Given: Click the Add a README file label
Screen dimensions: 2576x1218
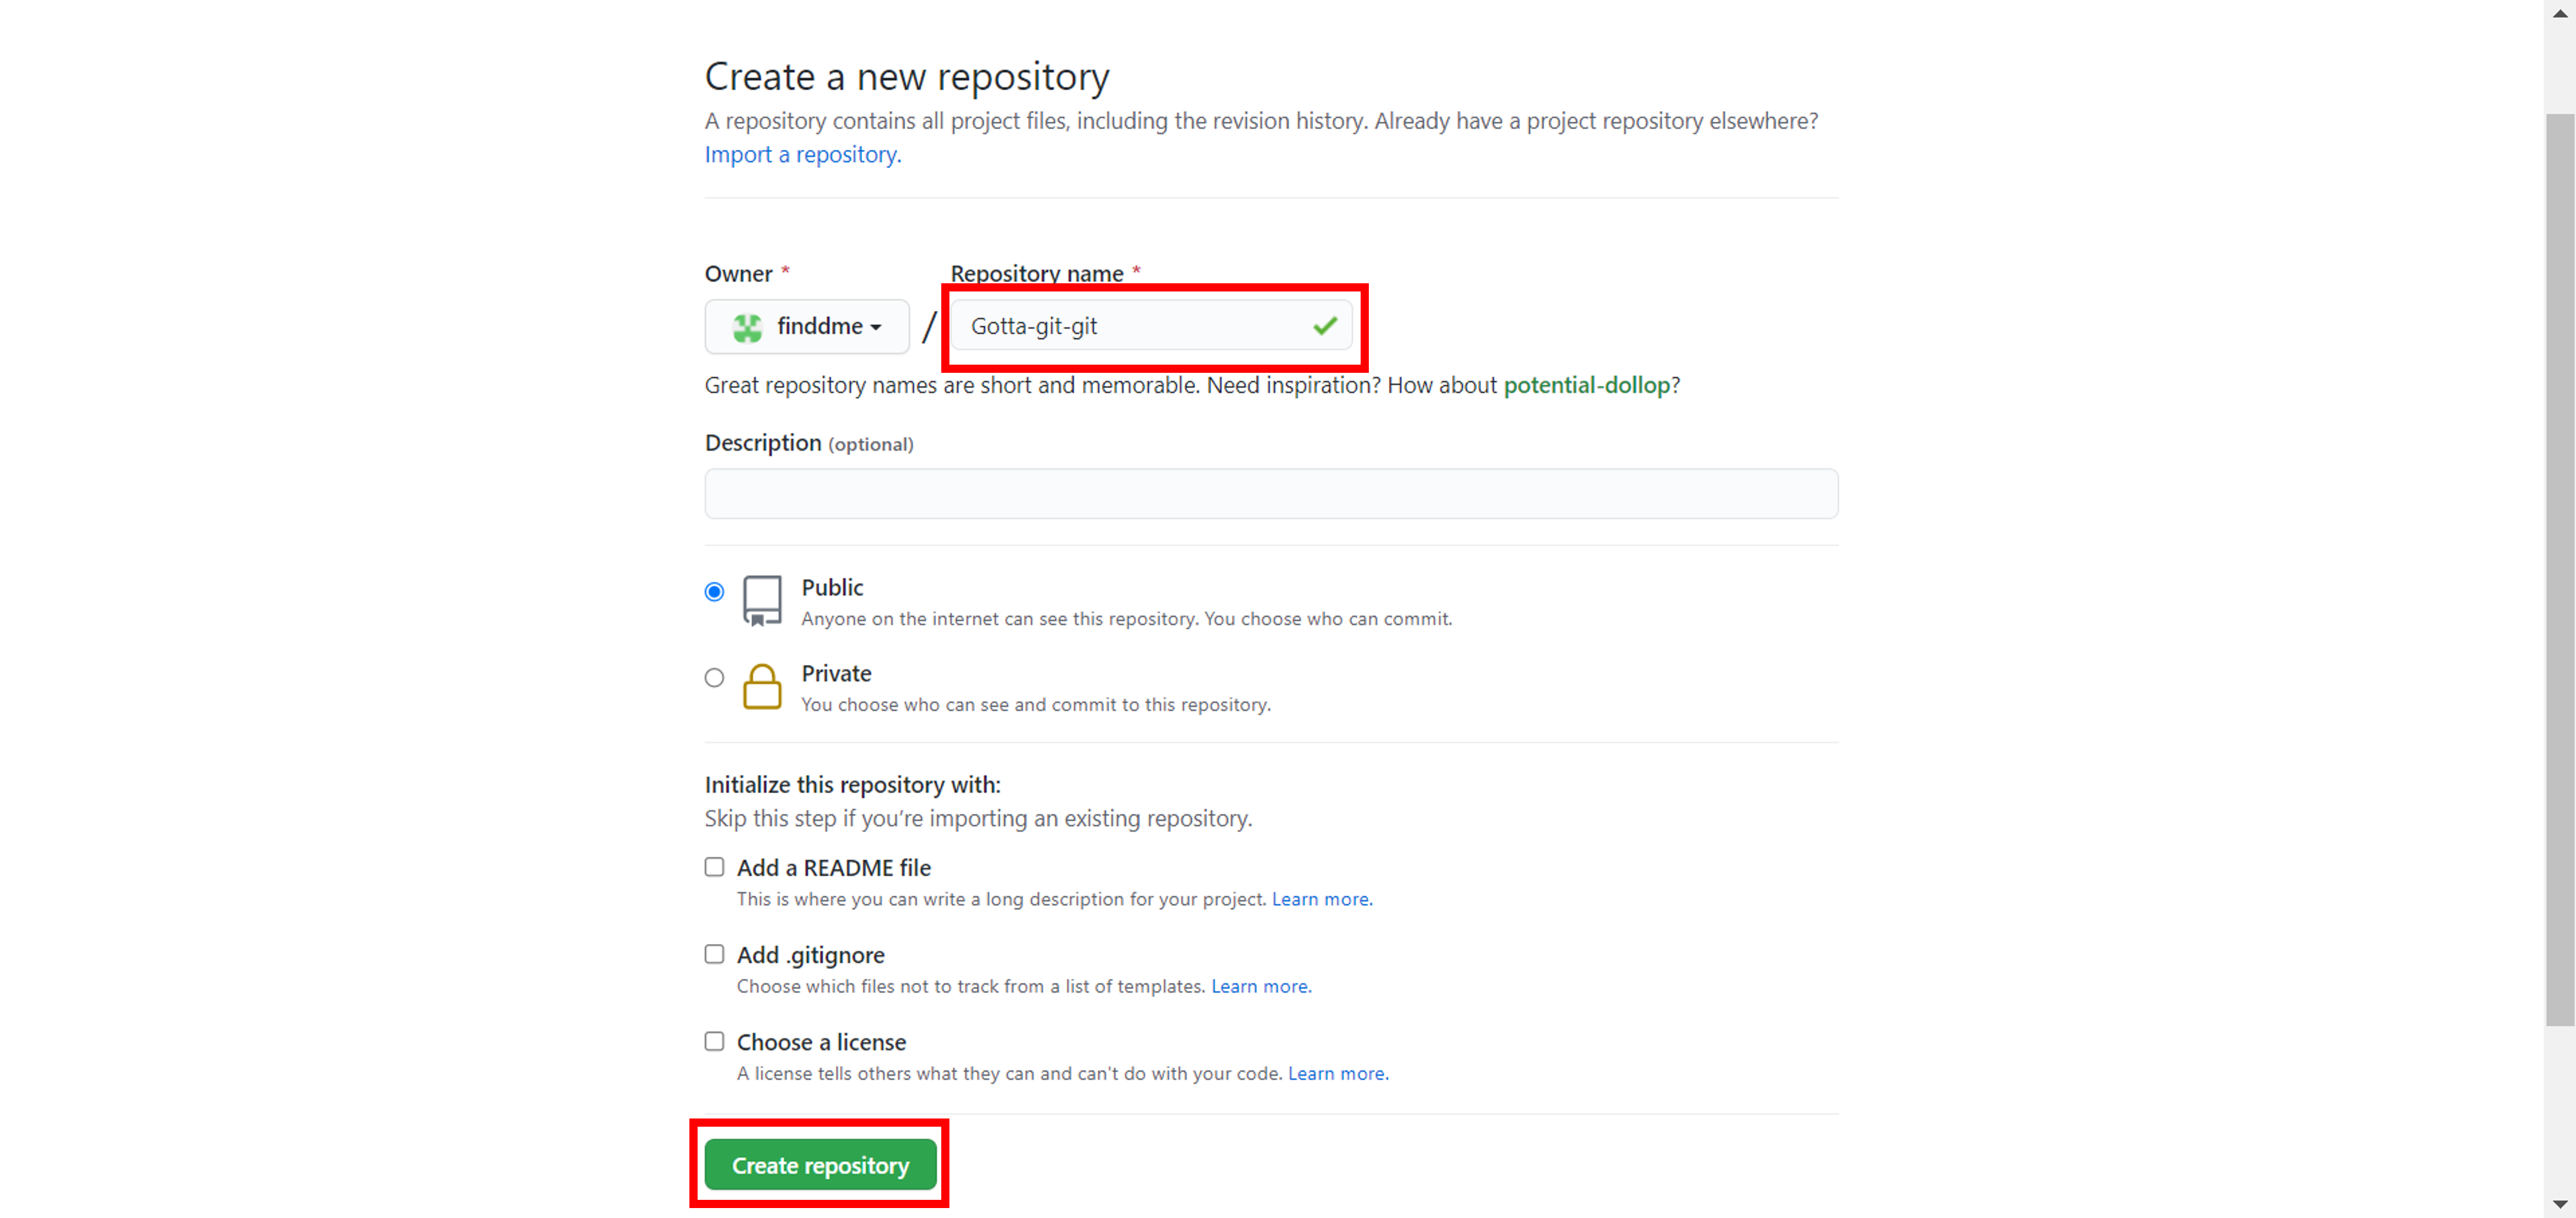Looking at the screenshot, I should coord(834,867).
